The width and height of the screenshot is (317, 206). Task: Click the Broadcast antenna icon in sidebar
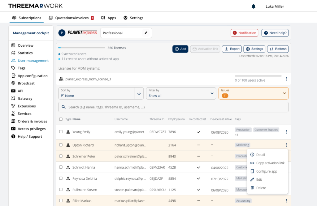(13, 83)
